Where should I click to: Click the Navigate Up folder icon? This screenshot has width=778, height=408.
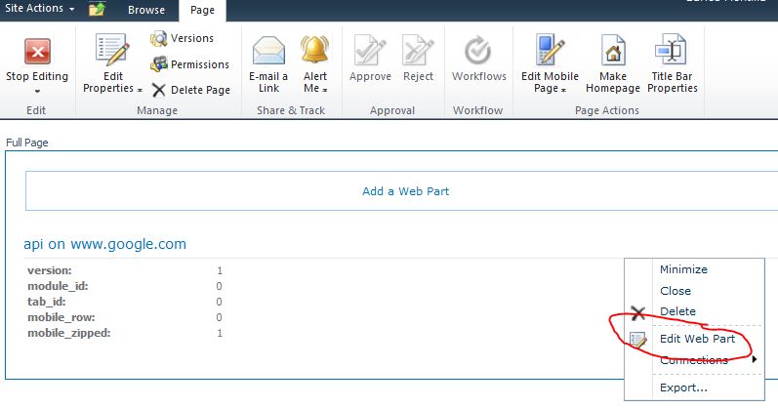[x=97, y=10]
